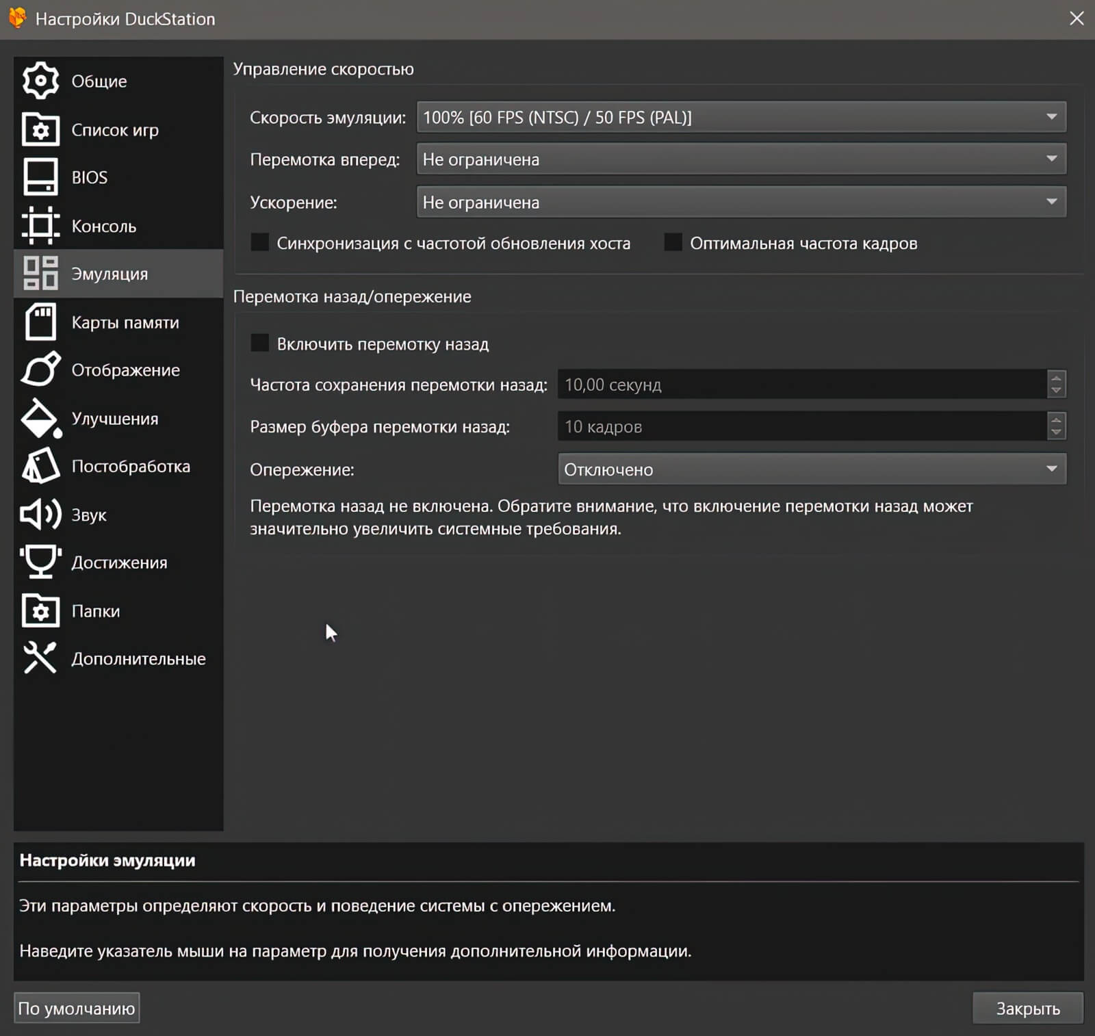
Task: Click the По умолчанию button
Action: tap(77, 1008)
